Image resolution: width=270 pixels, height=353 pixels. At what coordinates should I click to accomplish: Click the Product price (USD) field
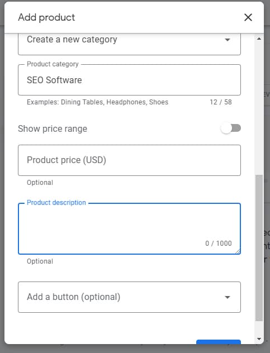(x=129, y=160)
